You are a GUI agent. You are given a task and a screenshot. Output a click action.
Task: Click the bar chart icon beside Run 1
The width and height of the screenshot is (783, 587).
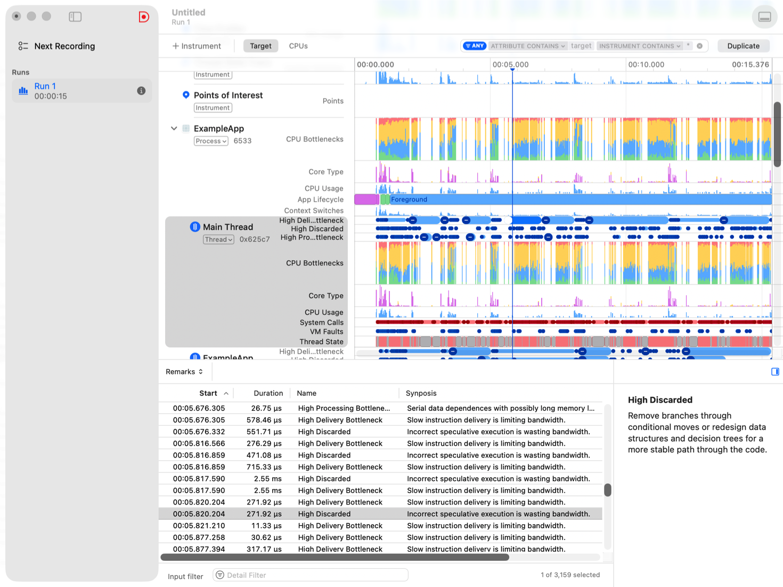(x=23, y=91)
